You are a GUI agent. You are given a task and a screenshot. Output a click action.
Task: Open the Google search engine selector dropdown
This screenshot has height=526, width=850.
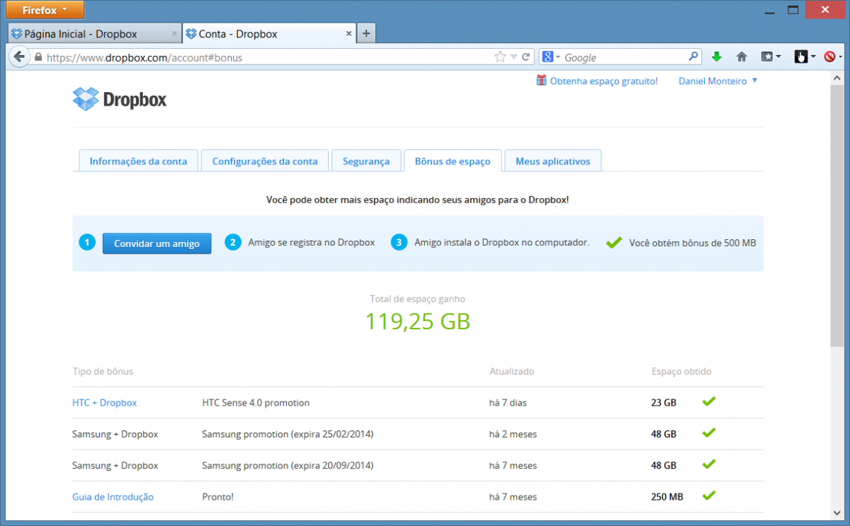pyautogui.click(x=551, y=57)
